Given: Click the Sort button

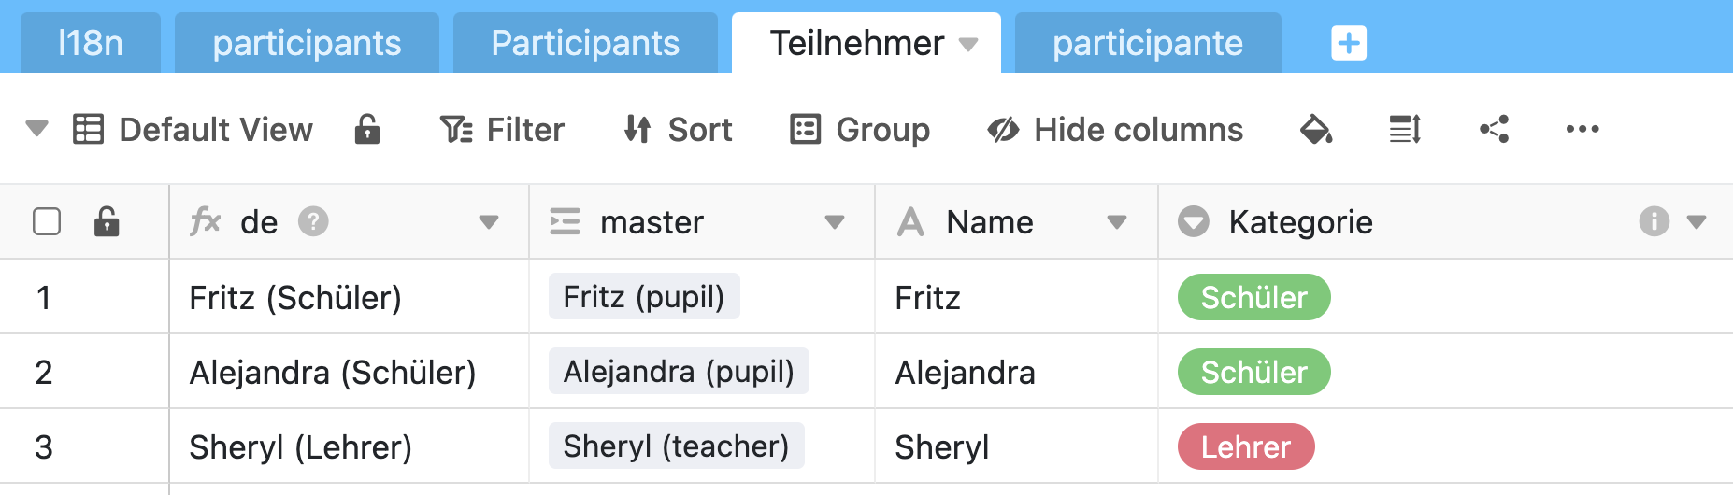Looking at the screenshot, I should (x=678, y=130).
